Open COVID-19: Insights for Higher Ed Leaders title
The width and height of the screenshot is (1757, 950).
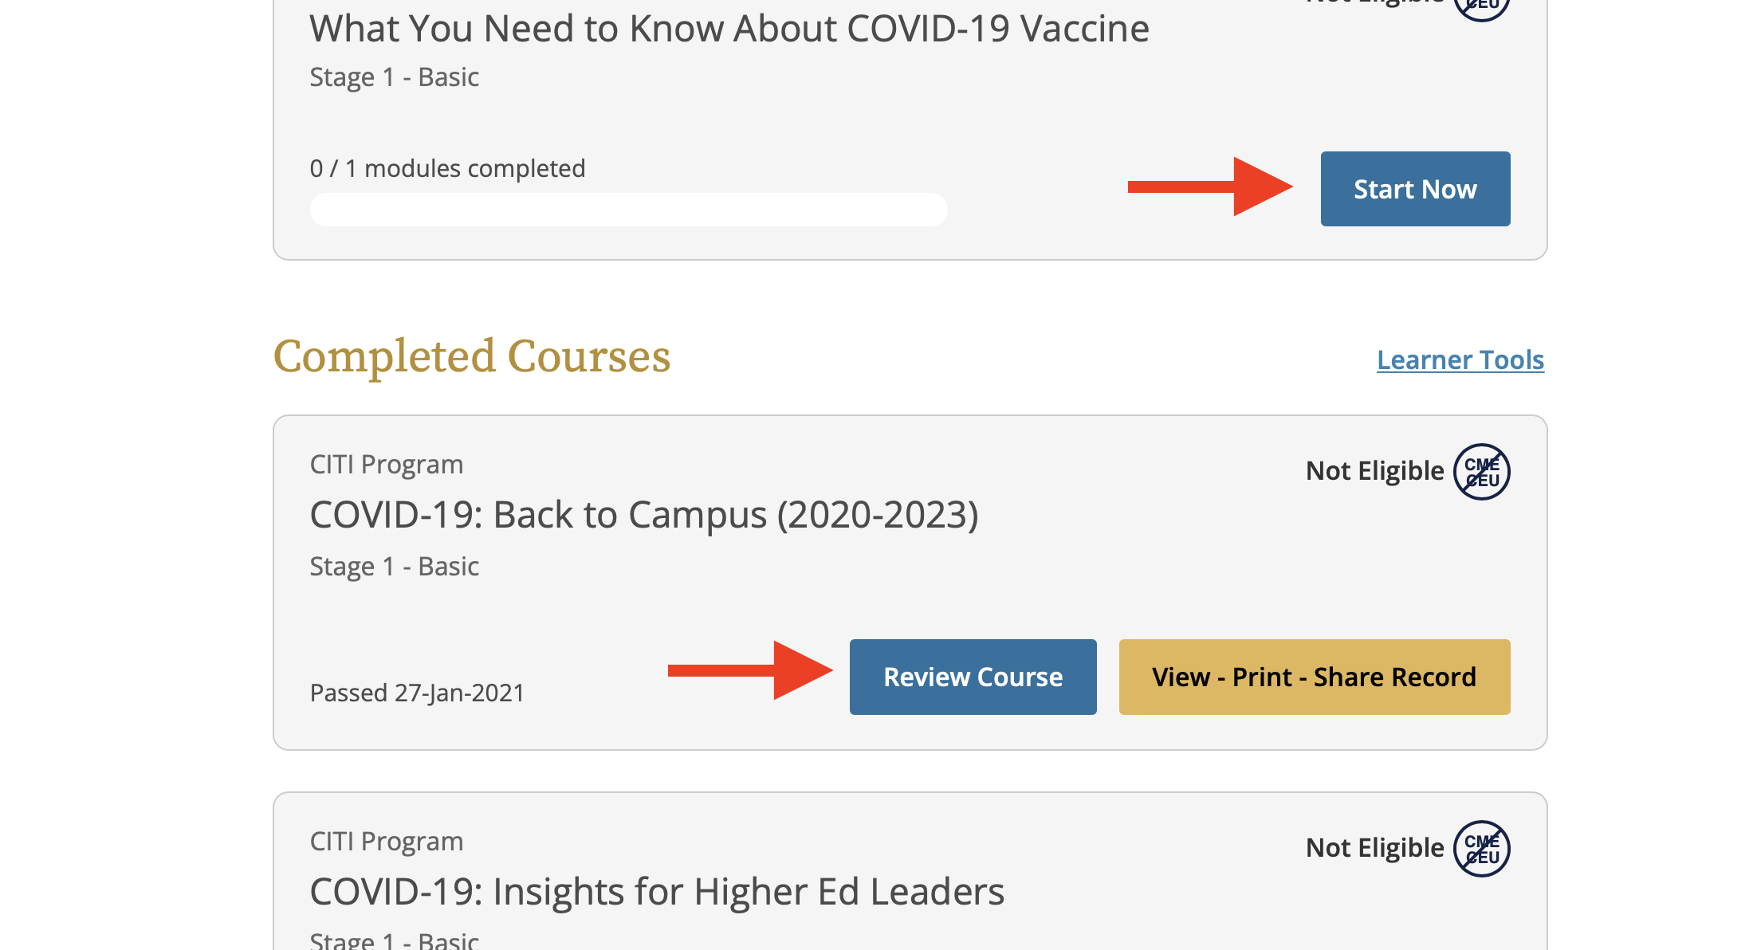(656, 892)
